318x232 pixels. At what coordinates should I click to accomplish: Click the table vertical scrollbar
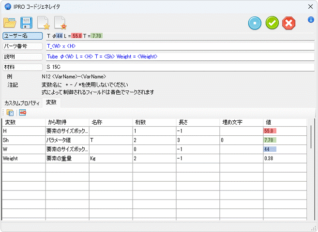[x=311, y=133]
